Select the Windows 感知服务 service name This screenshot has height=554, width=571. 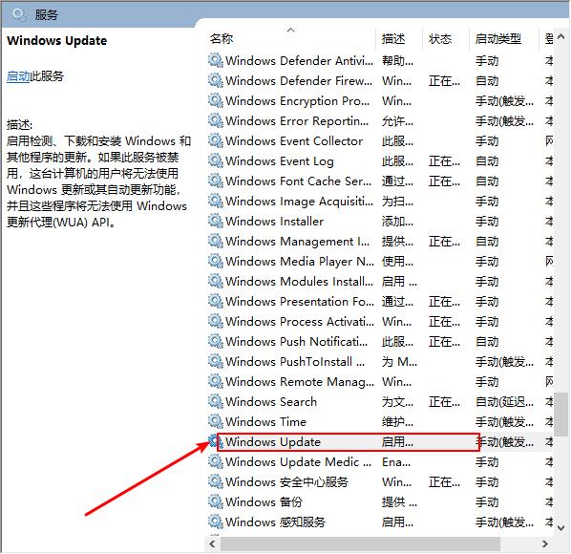[x=275, y=522]
